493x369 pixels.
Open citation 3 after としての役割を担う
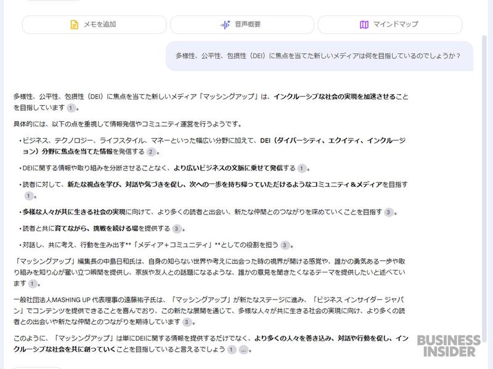point(285,245)
